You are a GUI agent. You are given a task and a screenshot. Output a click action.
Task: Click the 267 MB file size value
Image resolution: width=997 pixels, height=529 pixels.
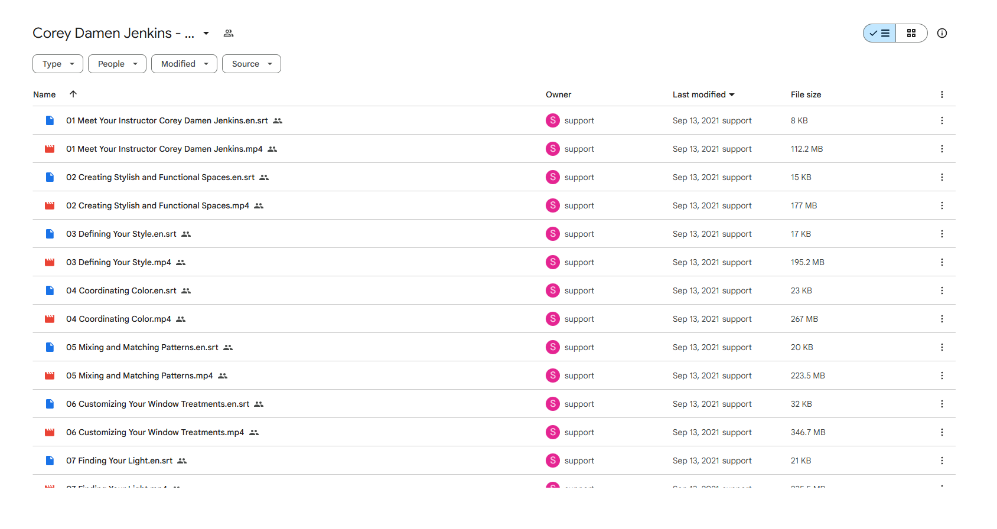coord(804,319)
